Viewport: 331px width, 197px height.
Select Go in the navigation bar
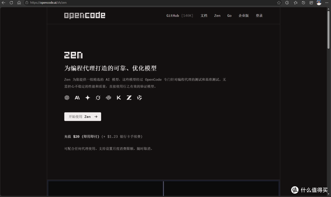(x=229, y=16)
